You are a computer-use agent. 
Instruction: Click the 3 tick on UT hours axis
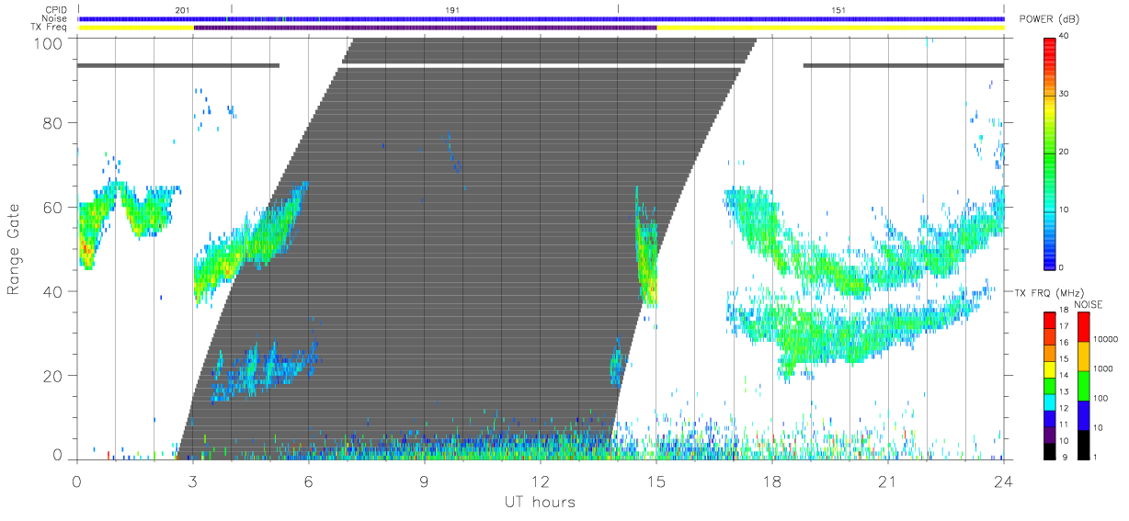point(193,481)
